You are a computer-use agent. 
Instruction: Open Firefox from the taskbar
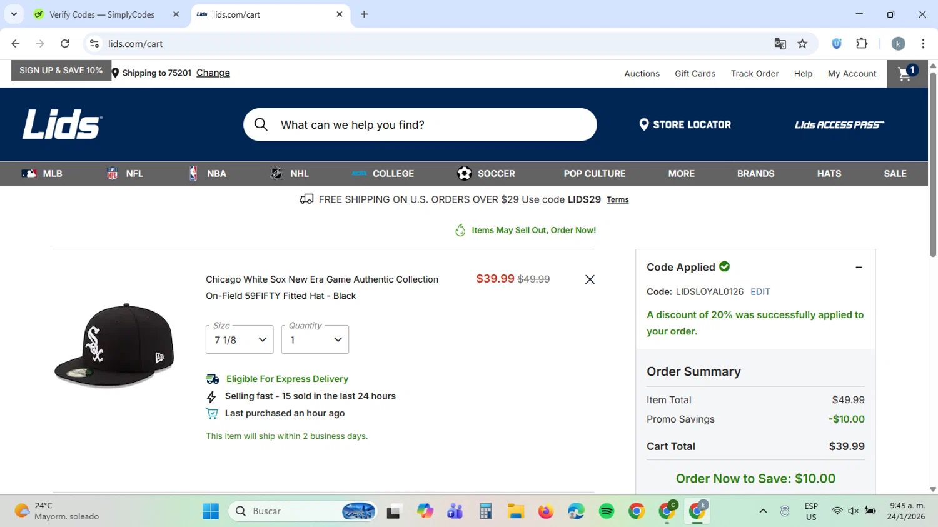546,511
